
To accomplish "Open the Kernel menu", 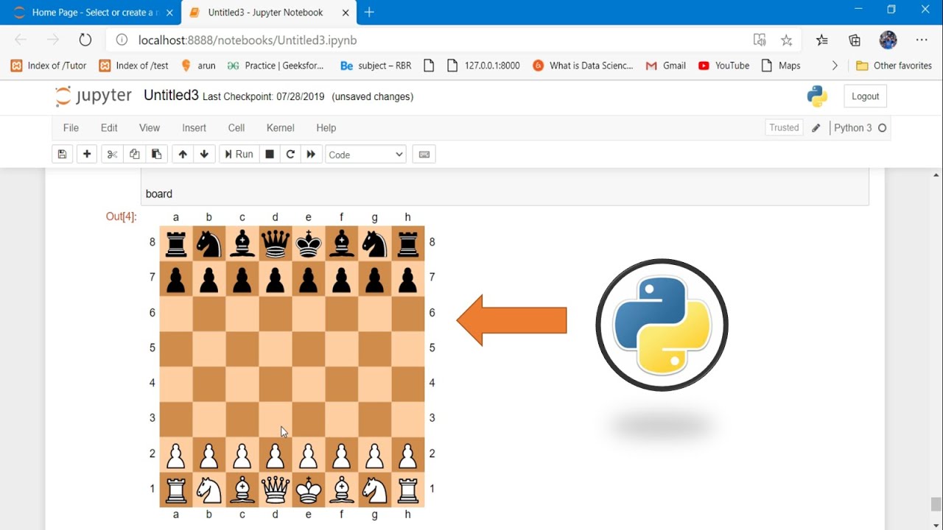I will coord(281,127).
